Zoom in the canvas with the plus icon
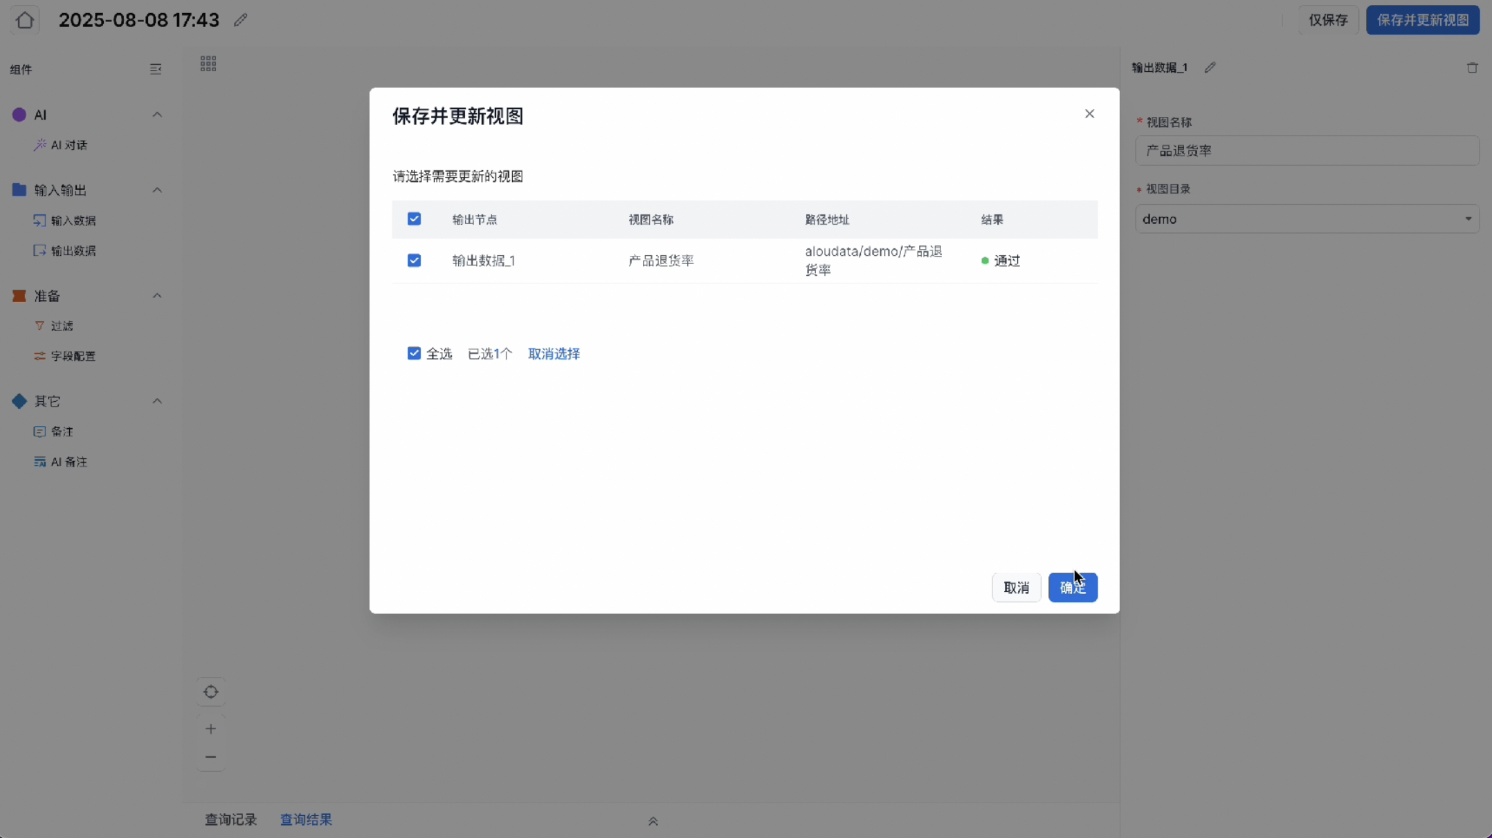1492x838 pixels. click(211, 729)
